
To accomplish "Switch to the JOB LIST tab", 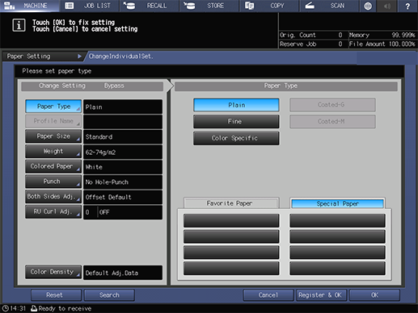I will coord(90,6).
